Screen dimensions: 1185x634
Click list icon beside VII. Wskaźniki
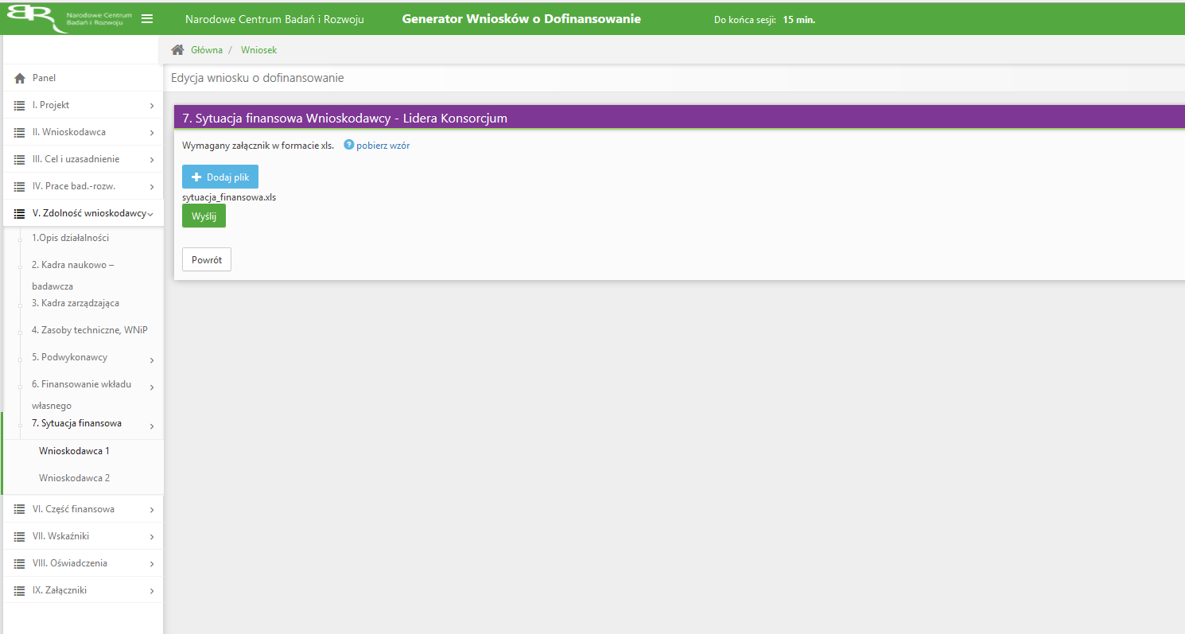pos(20,536)
